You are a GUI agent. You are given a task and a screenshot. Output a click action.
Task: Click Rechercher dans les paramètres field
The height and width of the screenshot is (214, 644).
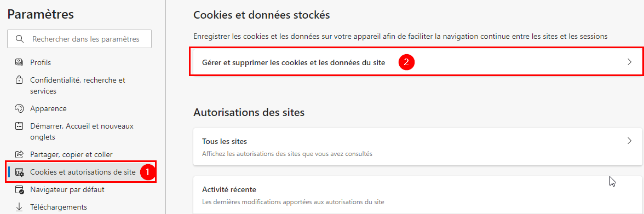tap(79, 39)
